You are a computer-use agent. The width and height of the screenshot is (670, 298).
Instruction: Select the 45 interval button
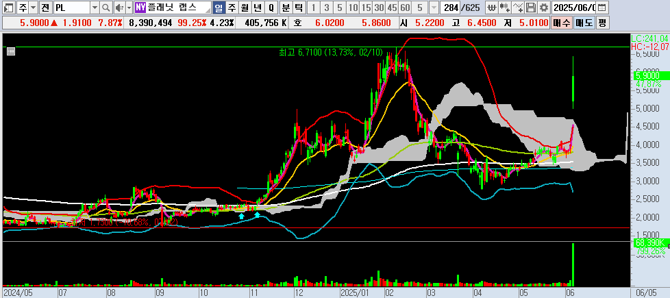(392, 8)
